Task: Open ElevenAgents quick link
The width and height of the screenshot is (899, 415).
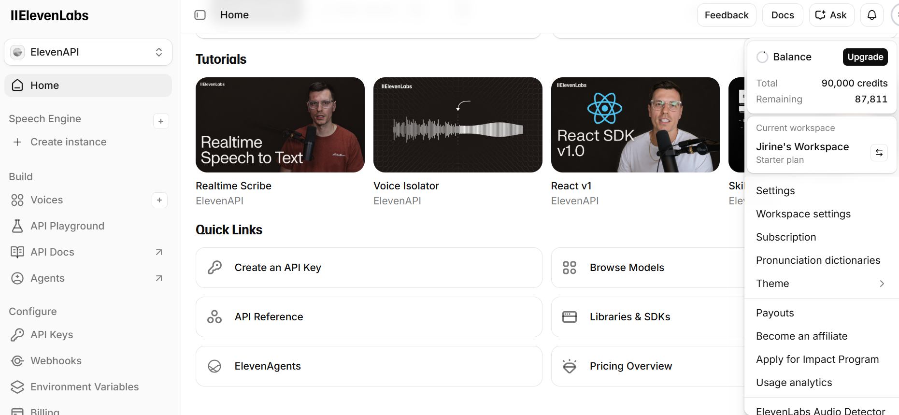Action: click(369, 366)
